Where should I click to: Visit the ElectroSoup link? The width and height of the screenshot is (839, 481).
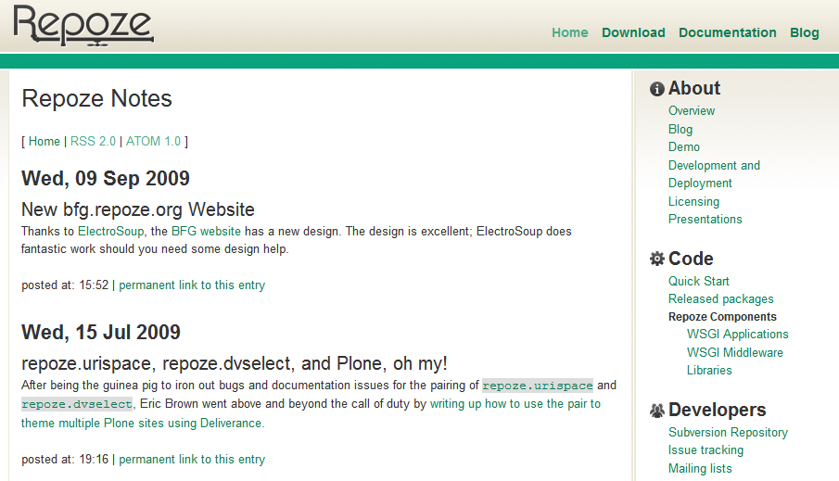pos(110,231)
